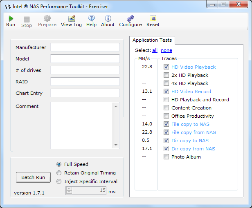Click the Comment box scroll-up arrow
252x208 pixels.
pyautogui.click(x=116, y=106)
